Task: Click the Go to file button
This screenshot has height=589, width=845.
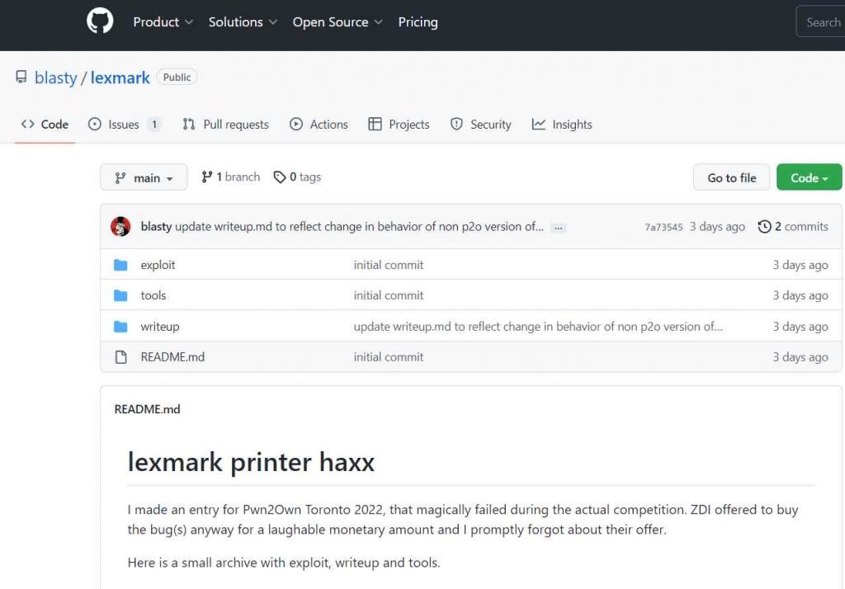Action: click(x=732, y=177)
